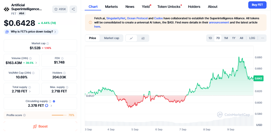The height and width of the screenshot is (133, 271).
Task: Click the Profile score progress bar
Action: coord(59,115)
